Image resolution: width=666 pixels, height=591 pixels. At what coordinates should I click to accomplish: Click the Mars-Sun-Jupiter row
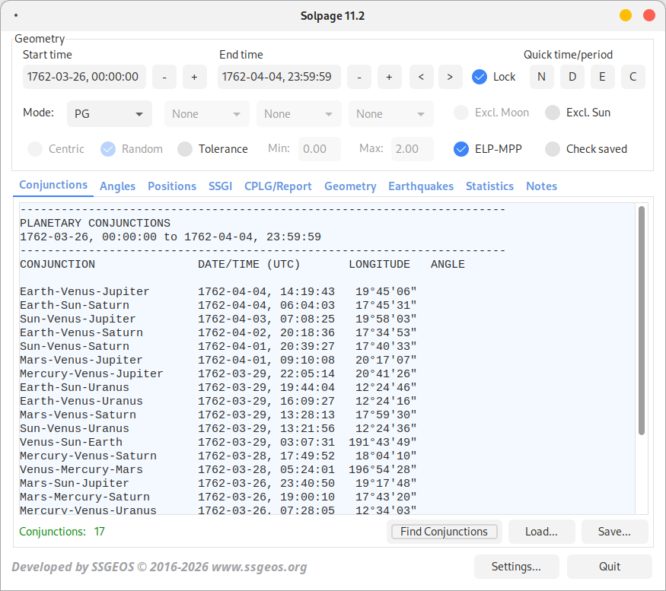click(218, 483)
